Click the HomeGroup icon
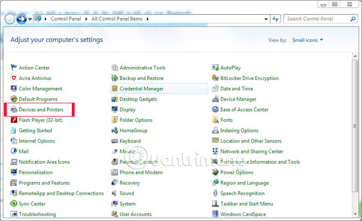The height and width of the screenshot is (221, 362). point(115,130)
